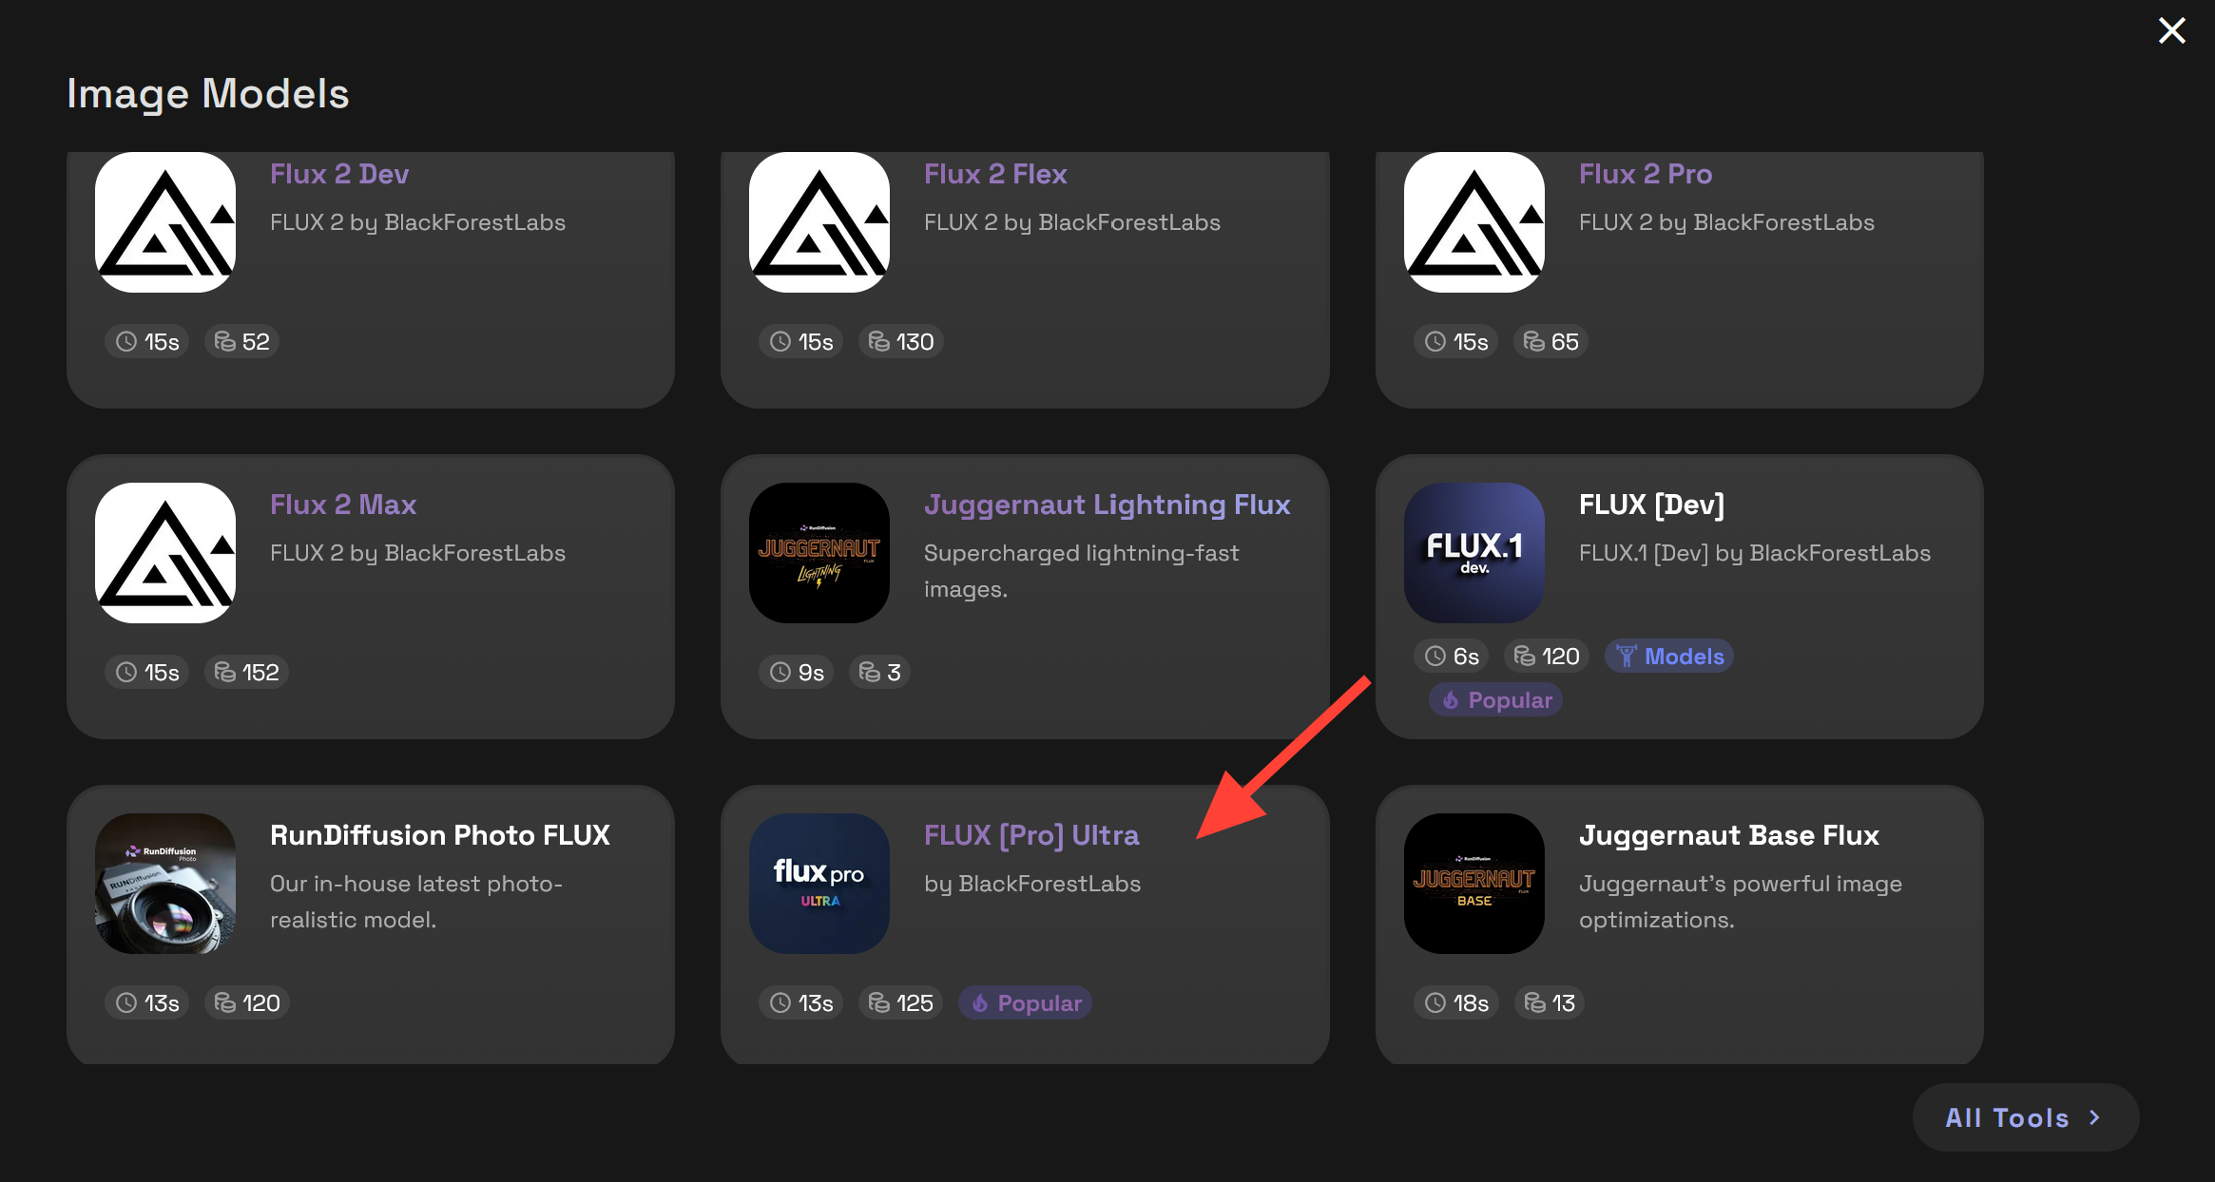Click the Flux 2 Flex logo icon
2215x1182 pixels.
tap(819, 222)
